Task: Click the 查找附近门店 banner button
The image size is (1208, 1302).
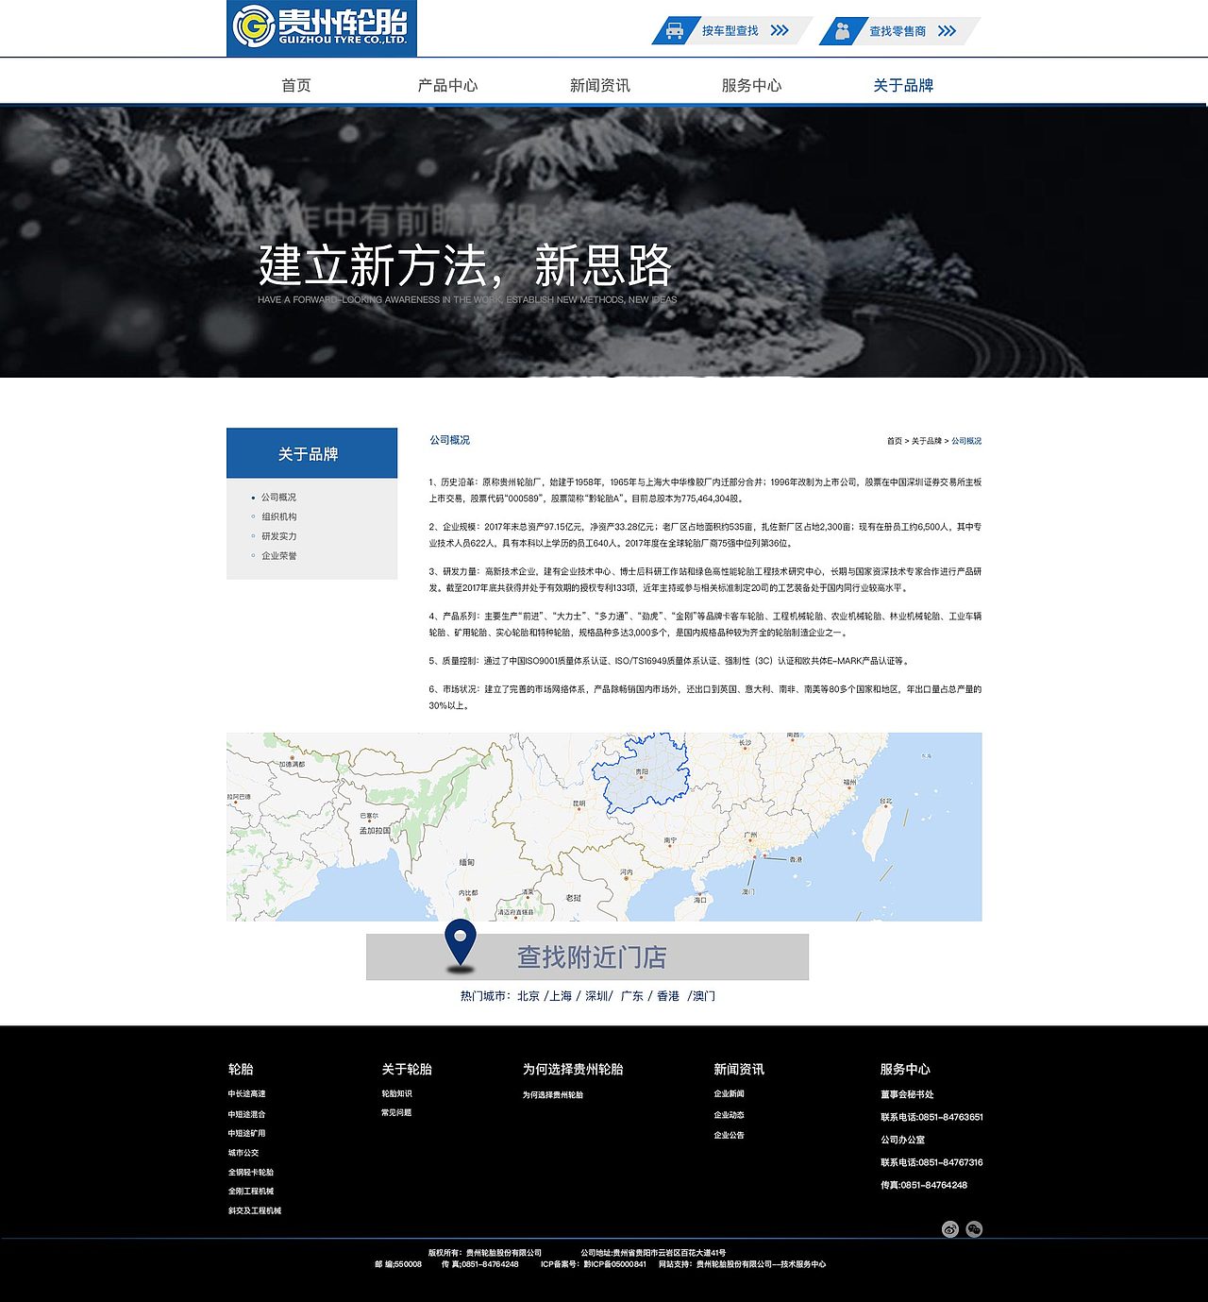Action: point(587,956)
